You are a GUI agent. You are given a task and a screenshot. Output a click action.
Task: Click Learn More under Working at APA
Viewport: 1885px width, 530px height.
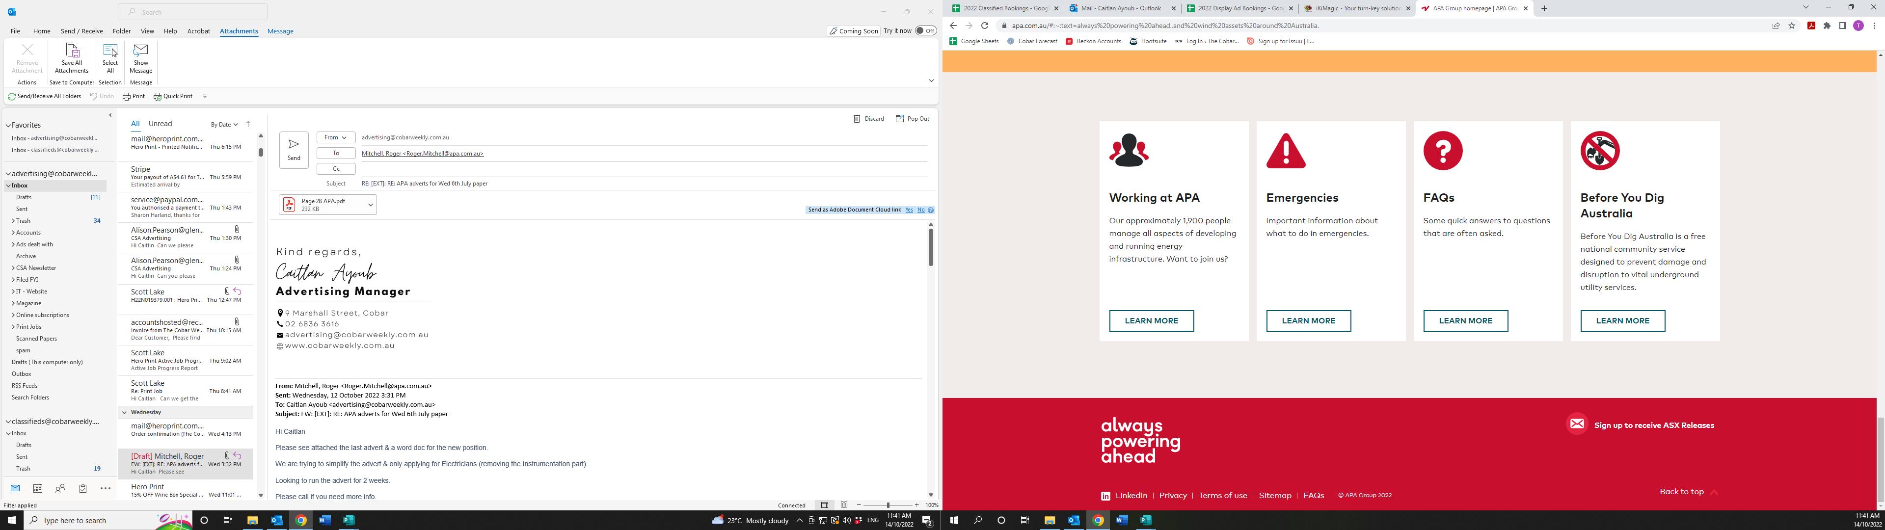(x=1151, y=320)
